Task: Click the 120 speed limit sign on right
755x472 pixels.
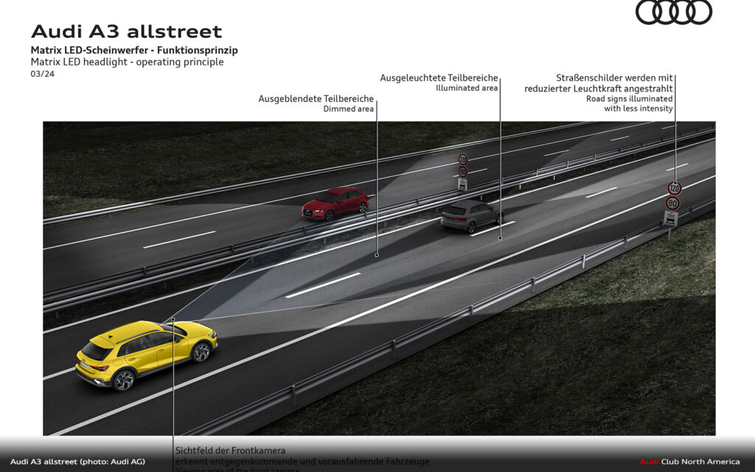Action: pyautogui.click(x=674, y=188)
